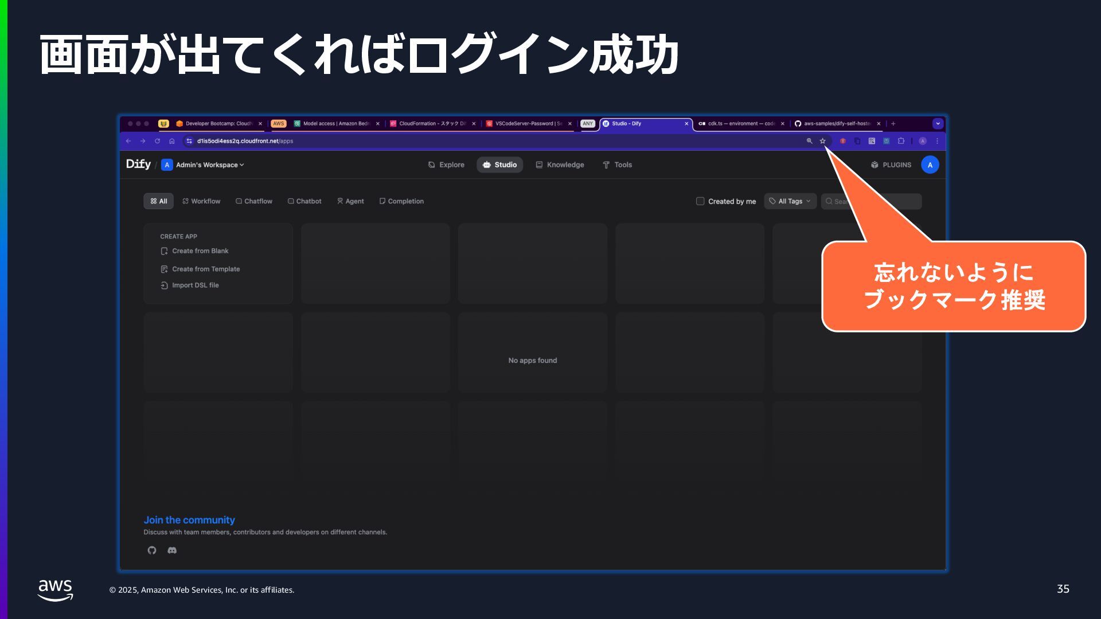Enable the Created by me checkbox

[700, 201]
